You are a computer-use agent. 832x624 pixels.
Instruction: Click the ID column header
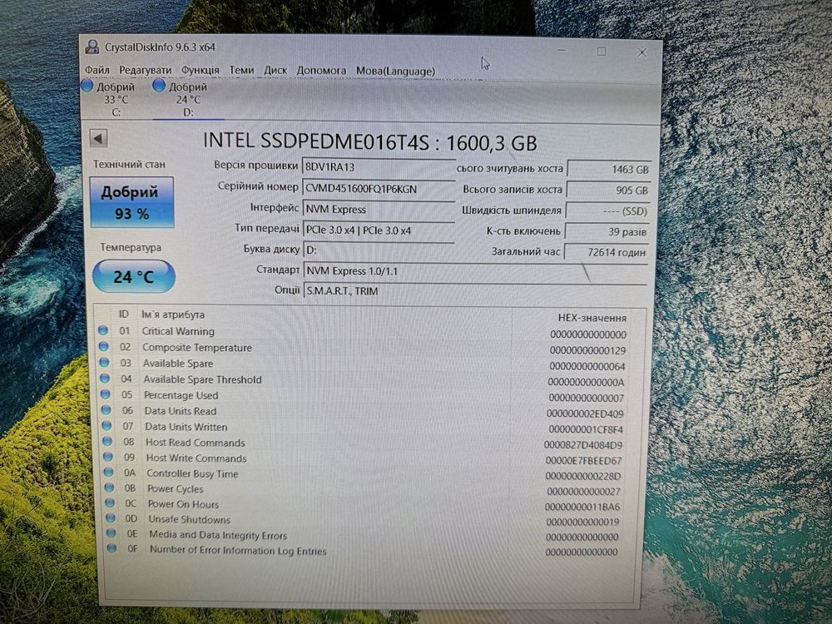pyautogui.click(x=123, y=314)
